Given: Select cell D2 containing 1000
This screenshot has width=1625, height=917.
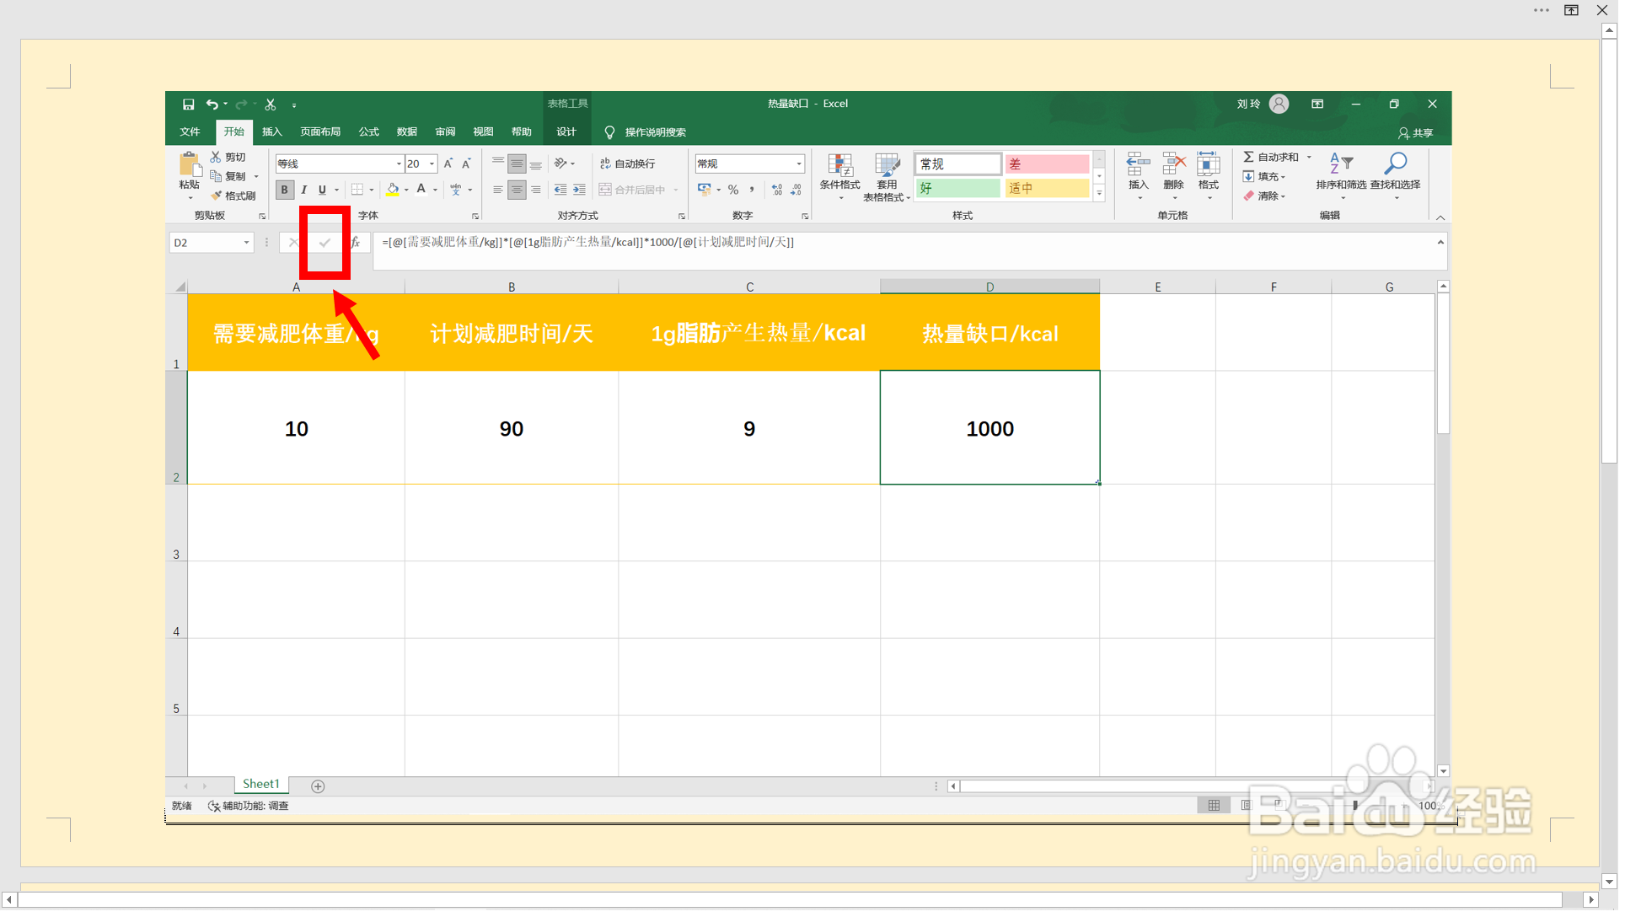Looking at the screenshot, I should 989,428.
